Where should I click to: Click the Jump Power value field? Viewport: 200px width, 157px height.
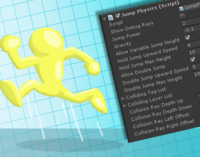coord(191,22)
